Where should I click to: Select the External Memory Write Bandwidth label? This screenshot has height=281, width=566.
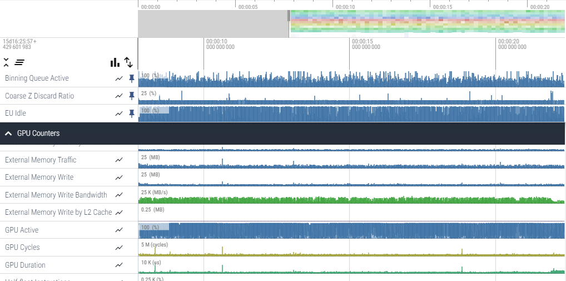coord(56,195)
